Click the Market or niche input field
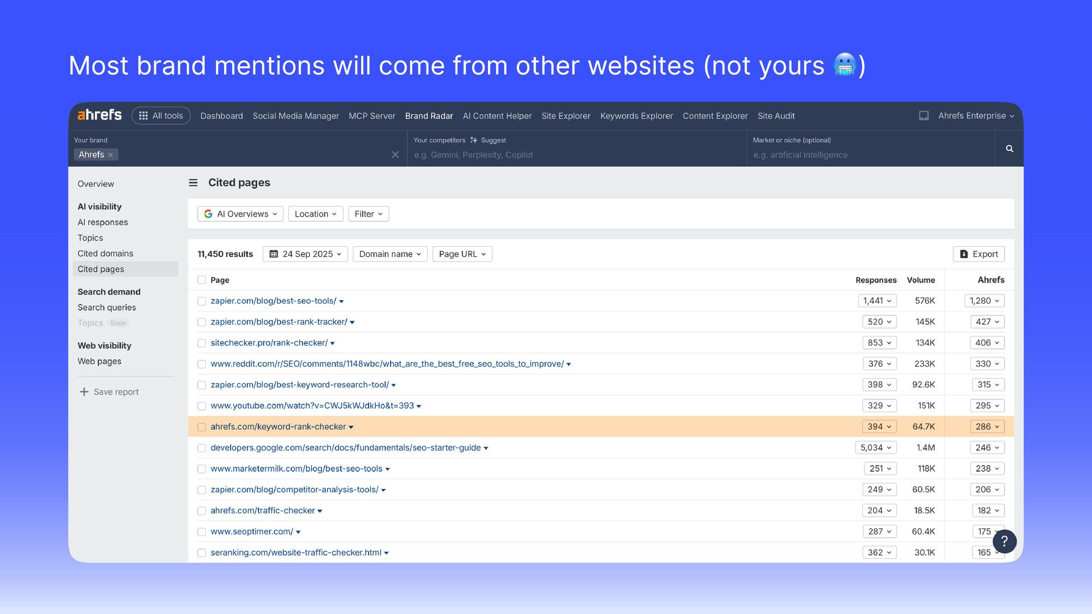1092x614 pixels. (870, 155)
